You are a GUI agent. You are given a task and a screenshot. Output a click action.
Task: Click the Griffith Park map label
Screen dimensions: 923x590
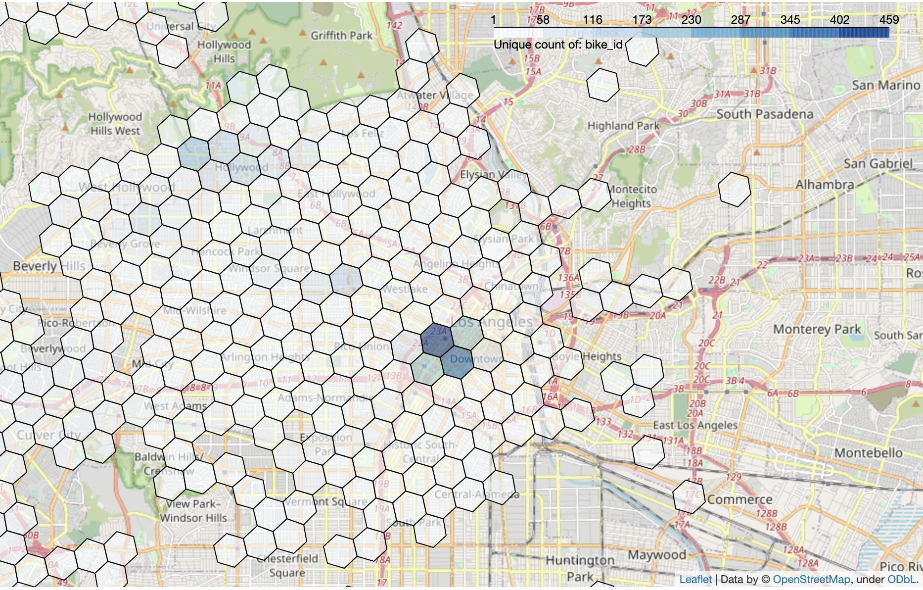click(x=341, y=36)
